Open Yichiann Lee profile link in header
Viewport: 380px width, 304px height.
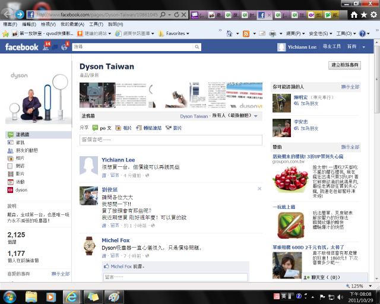coord(302,47)
